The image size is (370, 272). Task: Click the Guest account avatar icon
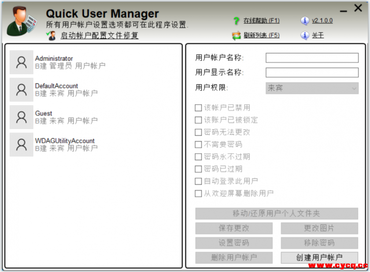pos(21,117)
